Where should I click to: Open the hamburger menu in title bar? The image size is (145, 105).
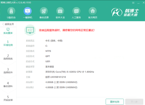133,3
